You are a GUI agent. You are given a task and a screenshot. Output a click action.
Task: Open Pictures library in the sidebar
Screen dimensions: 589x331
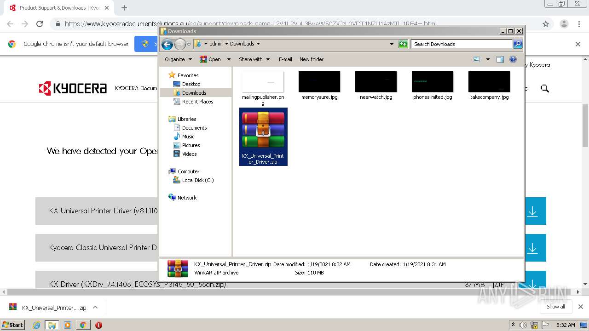coord(191,145)
